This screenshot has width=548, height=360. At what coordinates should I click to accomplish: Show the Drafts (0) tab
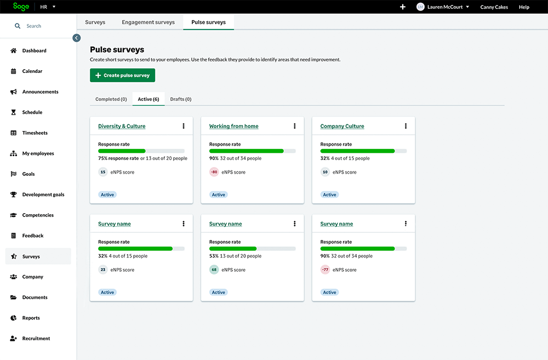[181, 99]
